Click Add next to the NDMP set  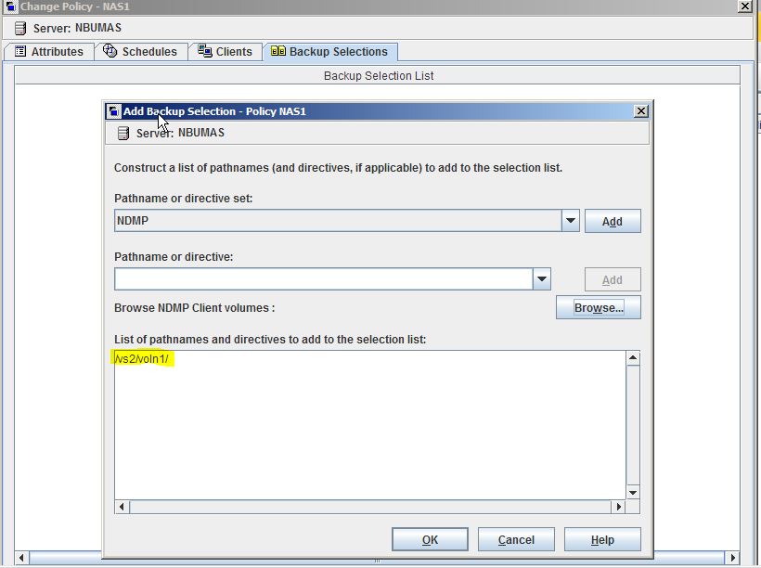(x=613, y=221)
